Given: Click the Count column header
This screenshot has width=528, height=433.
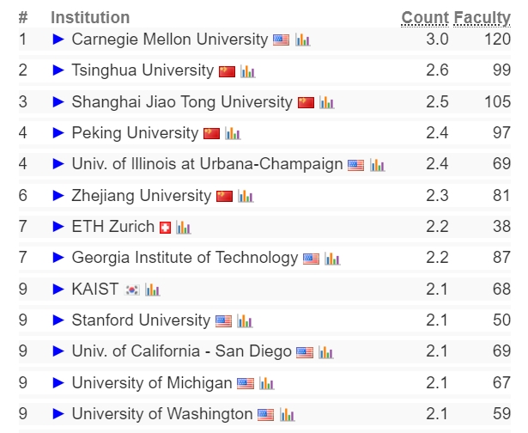Looking at the screenshot, I should [425, 17].
